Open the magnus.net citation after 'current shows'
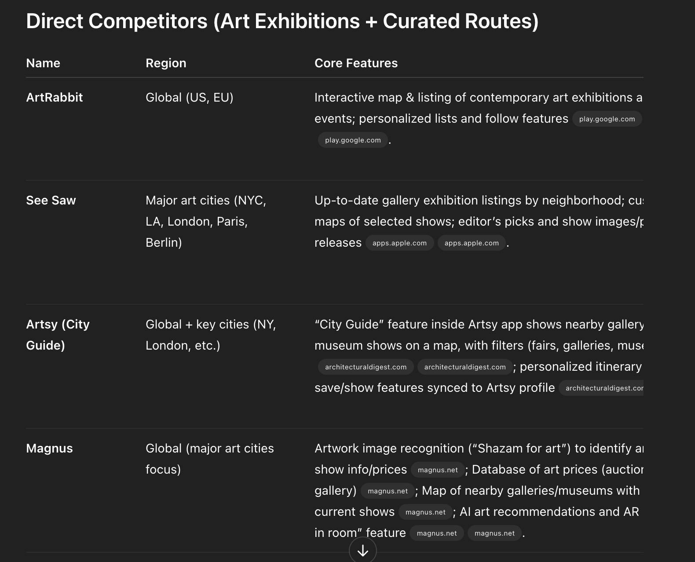Image resolution: width=695 pixels, height=562 pixels. (x=425, y=512)
